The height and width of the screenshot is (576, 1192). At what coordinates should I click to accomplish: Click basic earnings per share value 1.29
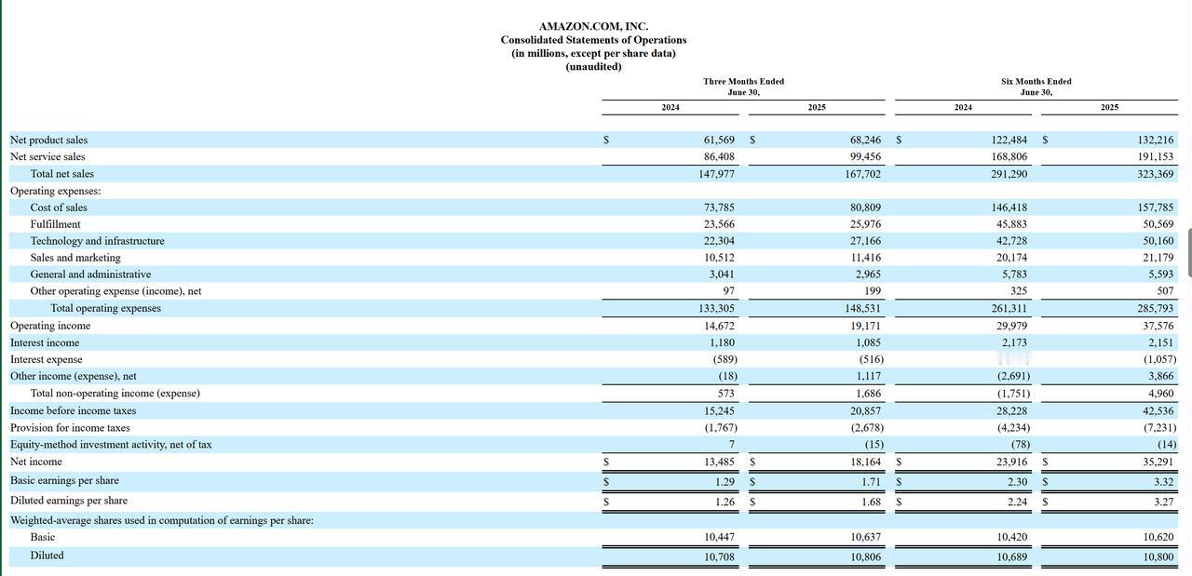(725, 480)
